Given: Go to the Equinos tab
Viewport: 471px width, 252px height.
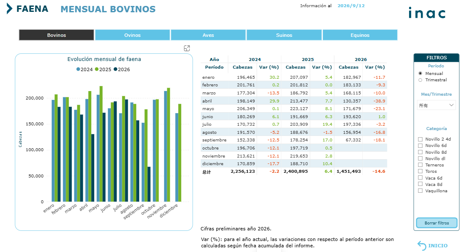Looking at the screenshot, I should 360,35.
